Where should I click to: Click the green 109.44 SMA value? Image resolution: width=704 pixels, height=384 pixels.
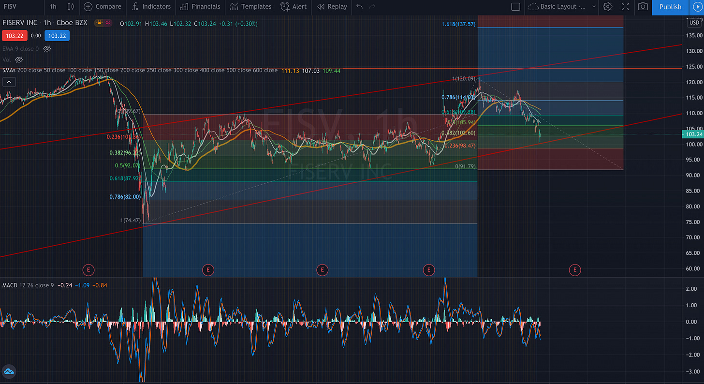[x=332, y=71]
